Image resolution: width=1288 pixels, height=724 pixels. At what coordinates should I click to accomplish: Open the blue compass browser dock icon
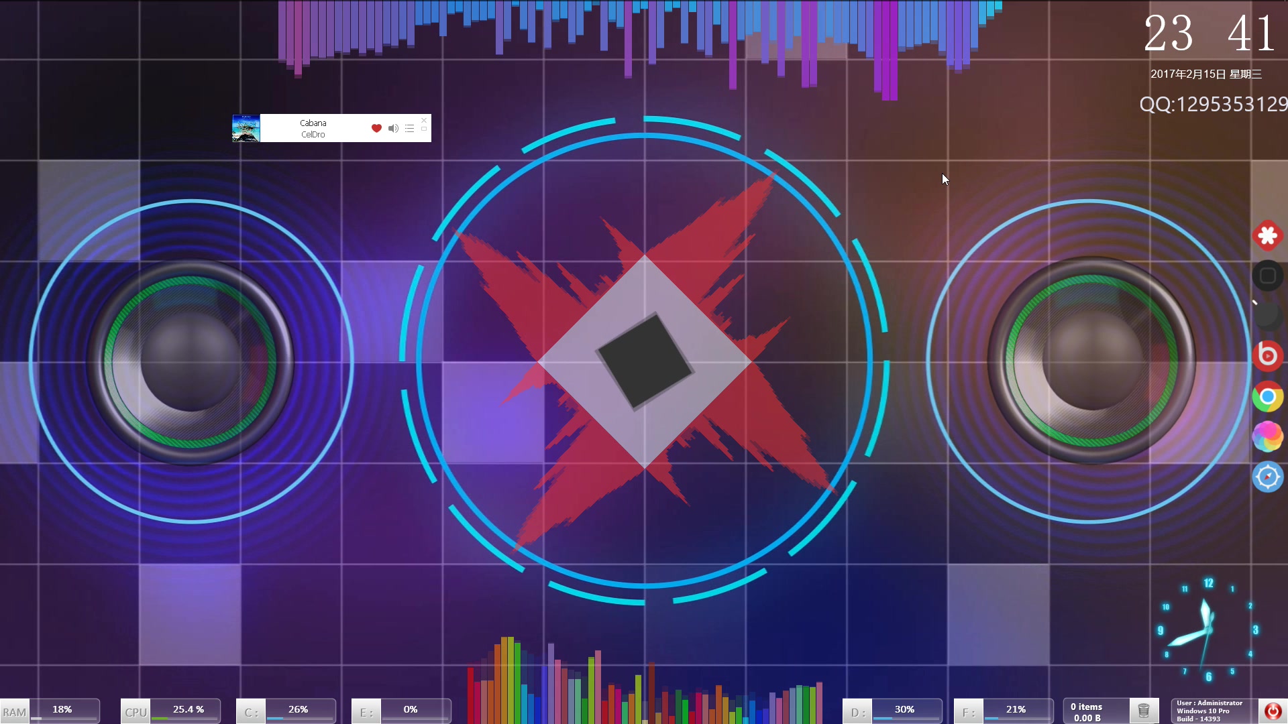click(x=1267, y=477)
